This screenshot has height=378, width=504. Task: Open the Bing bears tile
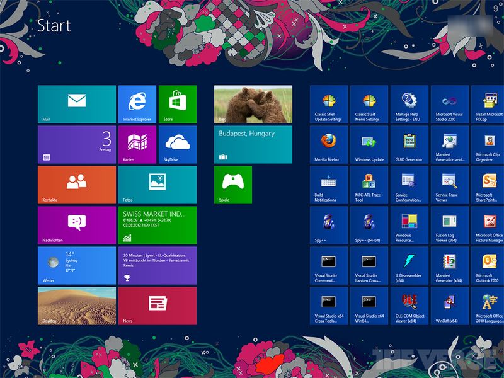(x=253, y=104)
